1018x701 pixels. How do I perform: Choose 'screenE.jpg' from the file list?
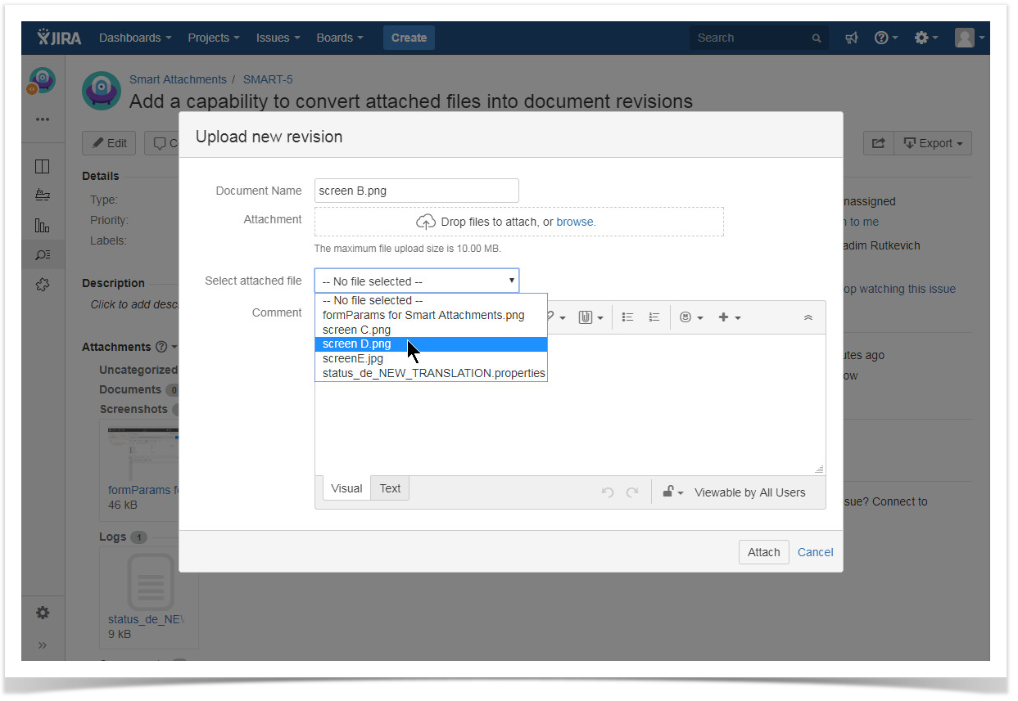pos(352,358)
